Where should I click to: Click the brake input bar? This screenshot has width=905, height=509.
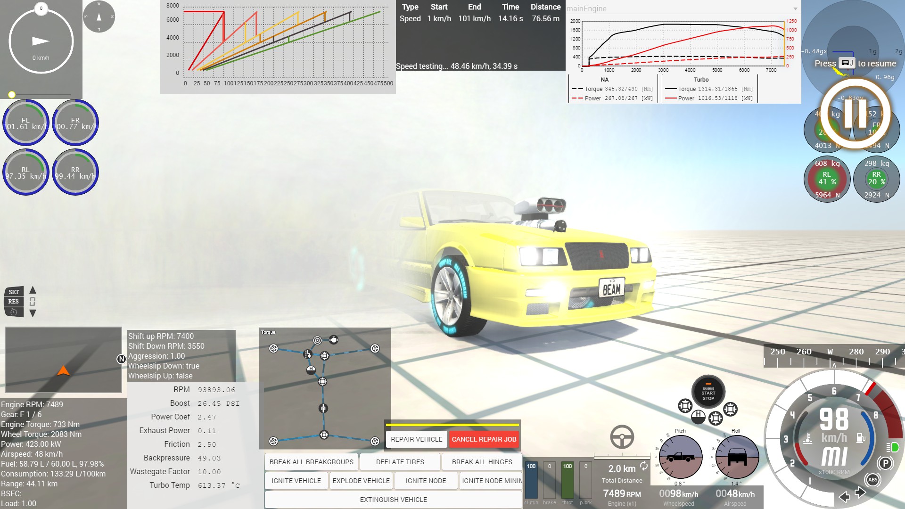549,480
